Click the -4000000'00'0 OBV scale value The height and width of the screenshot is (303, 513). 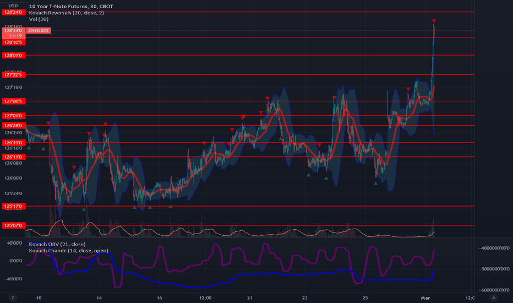494,248
